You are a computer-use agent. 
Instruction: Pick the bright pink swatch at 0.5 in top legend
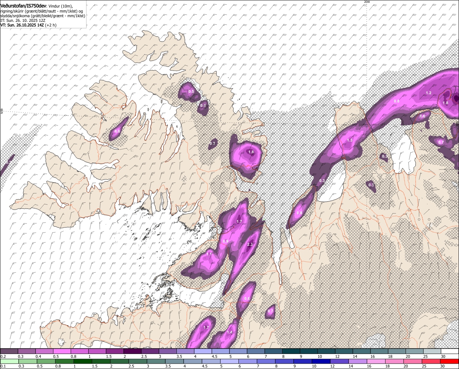tap(62, 351)
